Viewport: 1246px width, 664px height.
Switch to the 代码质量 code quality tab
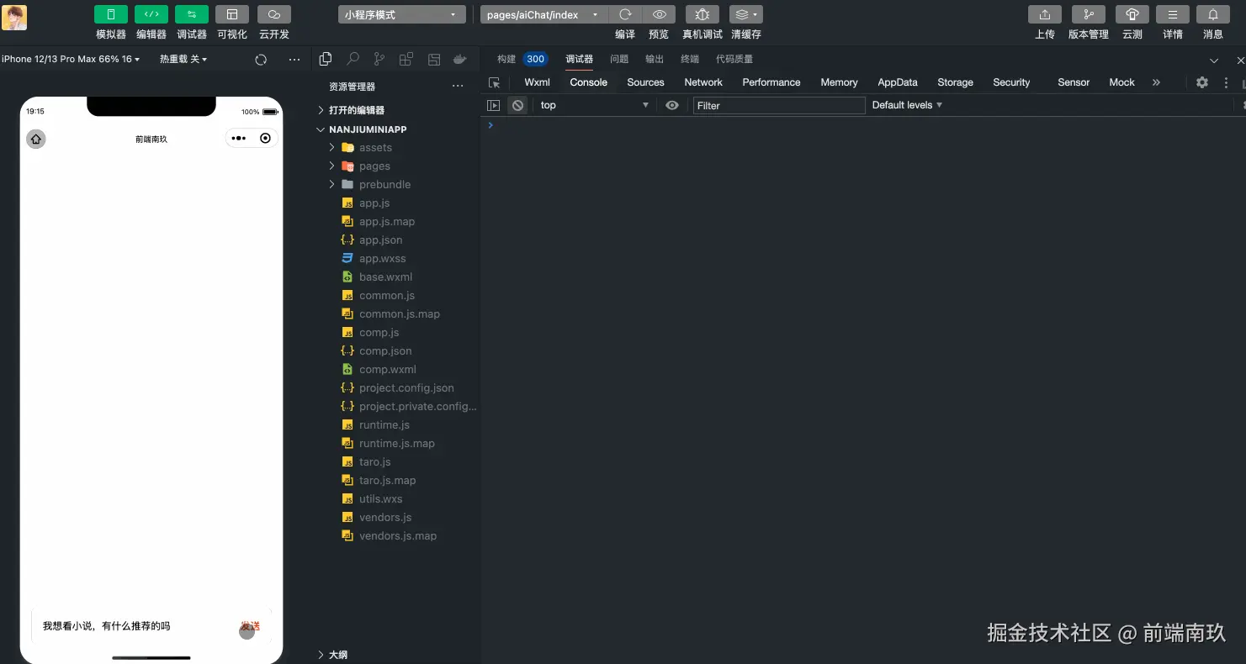(x=734, y=59)
